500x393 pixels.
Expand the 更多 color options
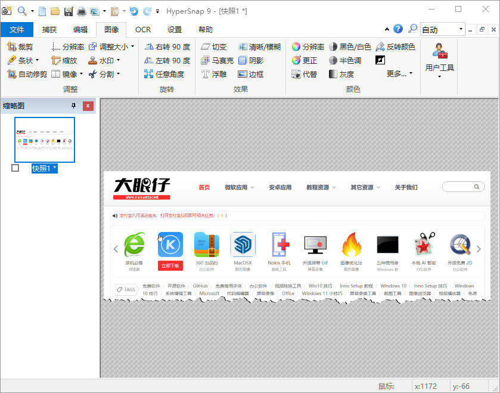coord(399,74)
